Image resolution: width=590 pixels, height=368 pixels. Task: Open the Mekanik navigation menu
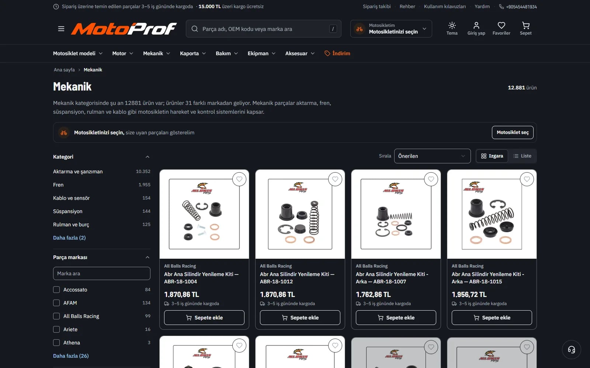coord(157,53)
